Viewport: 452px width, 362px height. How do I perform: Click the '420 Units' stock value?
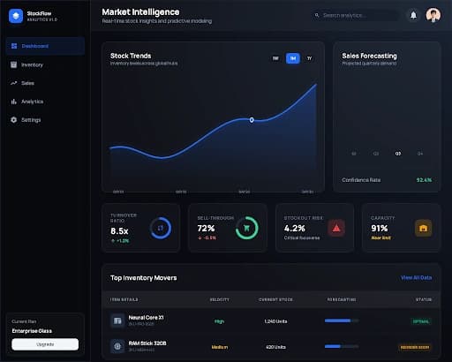275,347
